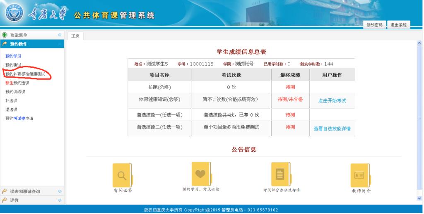Expand the 课表和测试查询 panel
Image resolution: width=424 pixels, height=214 pixels.
60,191
